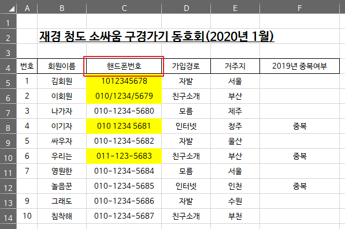Viewport: 345px width, 229px height.
Task: Click the 번호 header cell
Action: point(27,66)
